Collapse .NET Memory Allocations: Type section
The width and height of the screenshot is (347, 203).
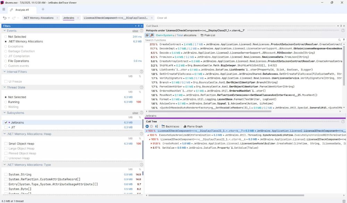point(5,165)
